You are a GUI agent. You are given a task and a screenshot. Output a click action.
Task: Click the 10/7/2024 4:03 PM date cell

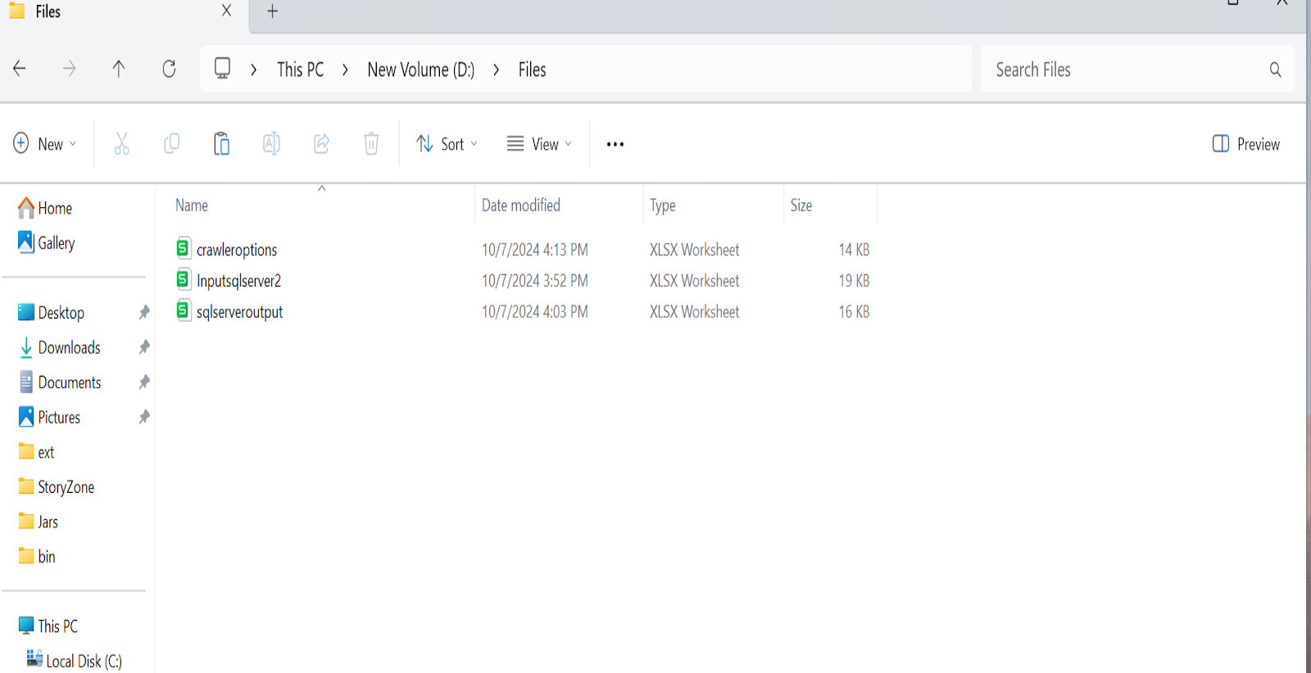tap(534, 312)
